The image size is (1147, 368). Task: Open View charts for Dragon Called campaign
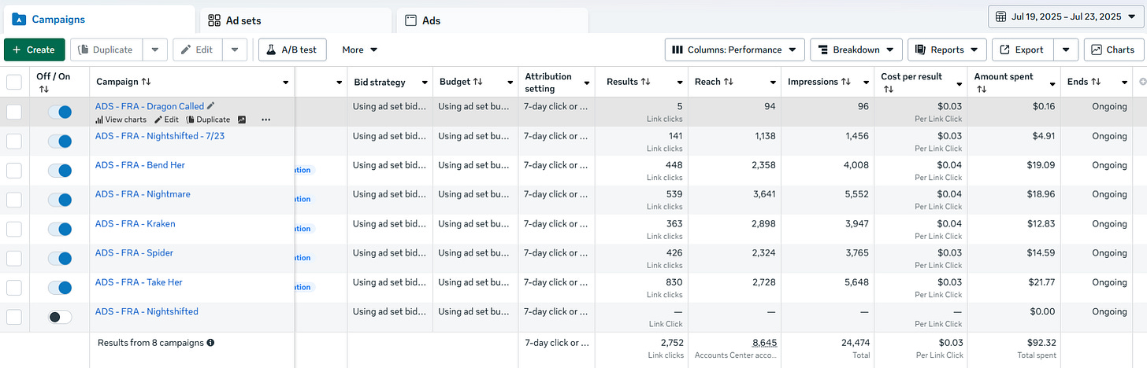point(121,120)
